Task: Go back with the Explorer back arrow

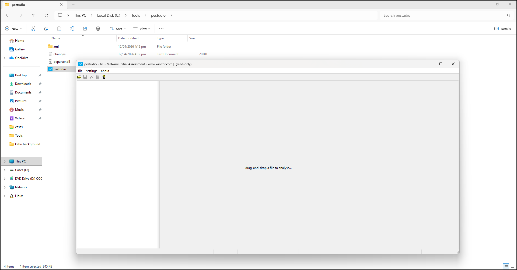Action: (8, 15)
